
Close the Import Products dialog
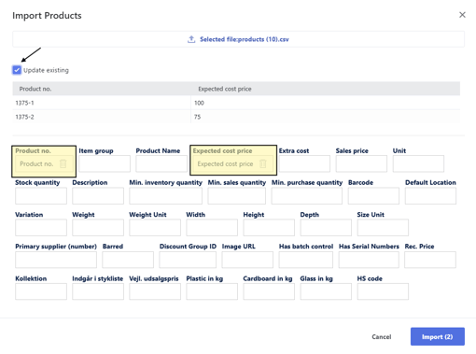coord(462,15)
